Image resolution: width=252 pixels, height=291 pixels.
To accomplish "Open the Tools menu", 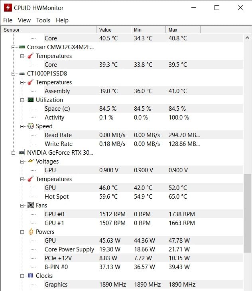I will pyautogui.click(x=43, y=20).
